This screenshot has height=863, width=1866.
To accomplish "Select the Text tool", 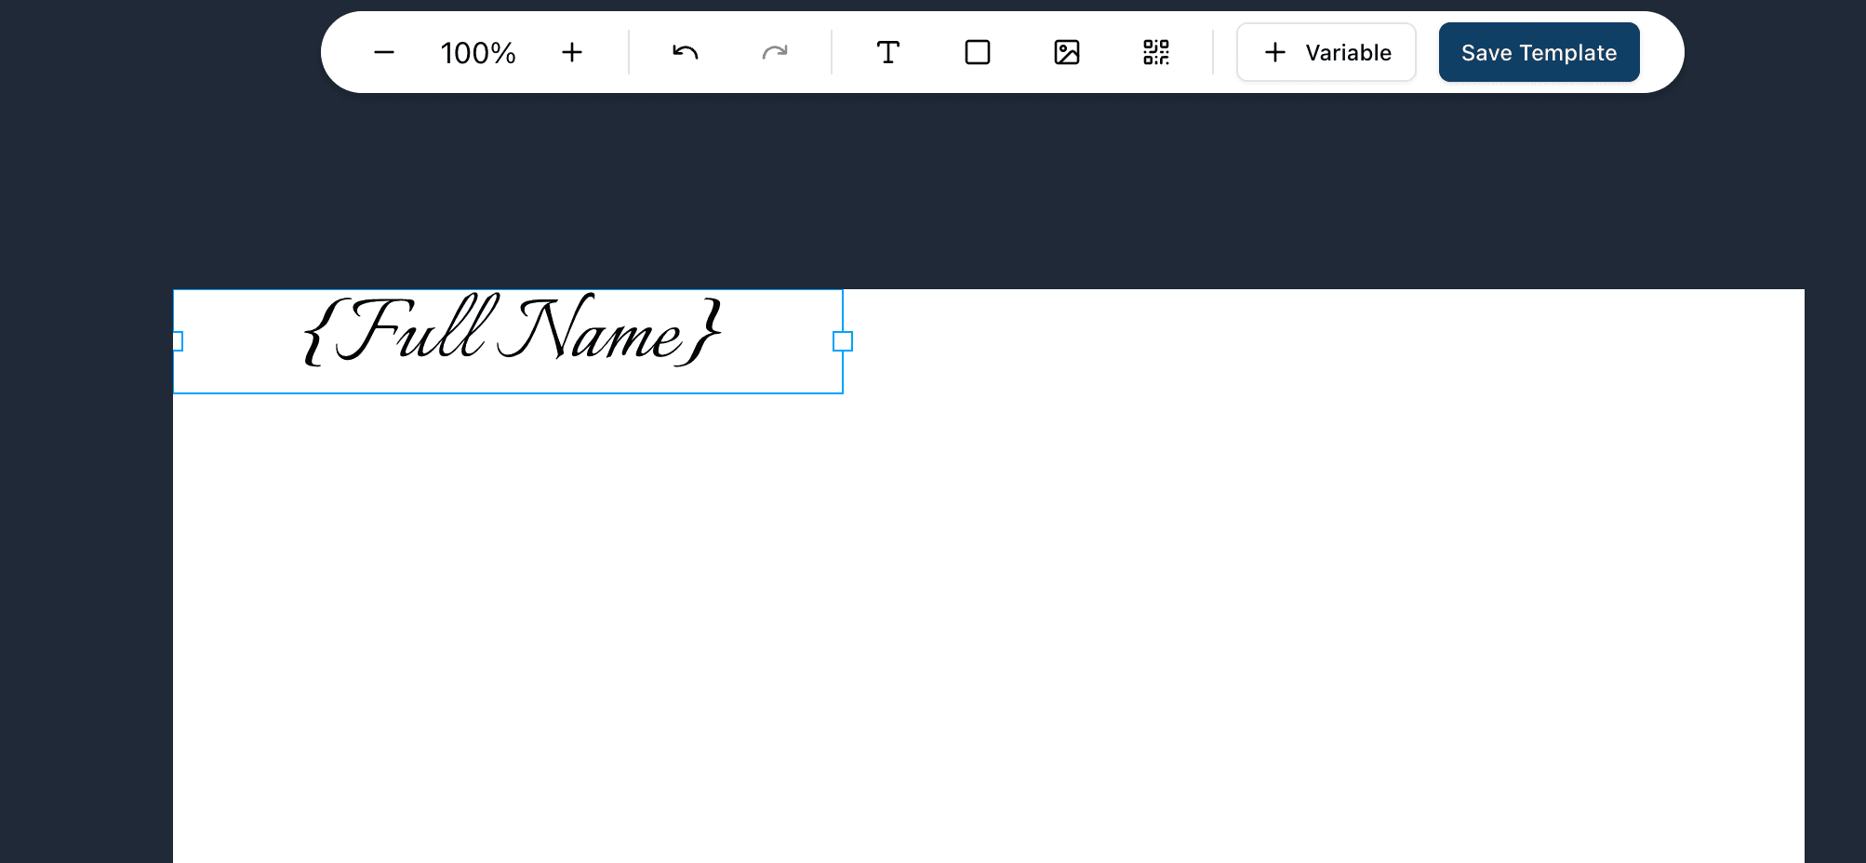I will 888,53.
